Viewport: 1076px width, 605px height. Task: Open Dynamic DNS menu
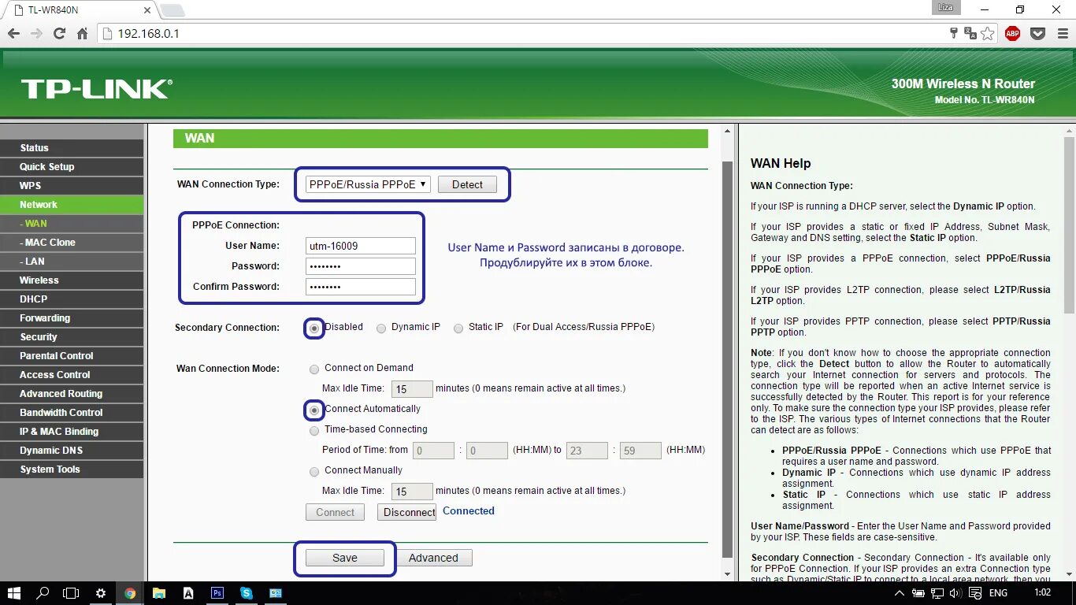click(x=72, y=451)
